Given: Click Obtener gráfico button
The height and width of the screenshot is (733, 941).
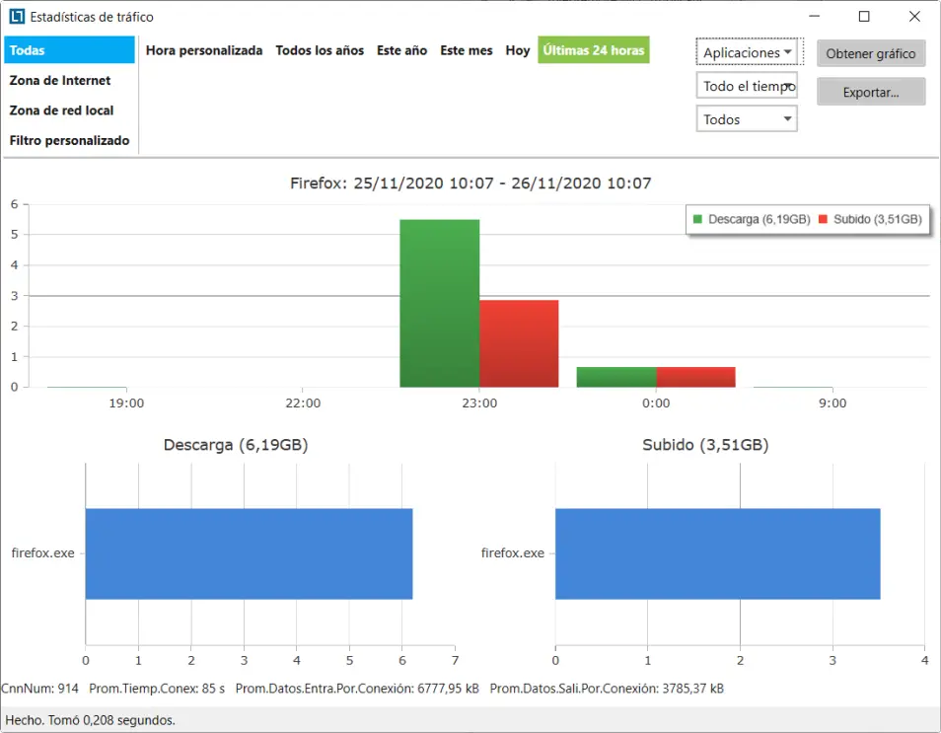Looking at the screenshot, I should tap(871, 53).
